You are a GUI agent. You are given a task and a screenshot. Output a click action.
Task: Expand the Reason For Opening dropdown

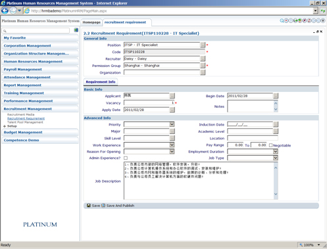172,151
